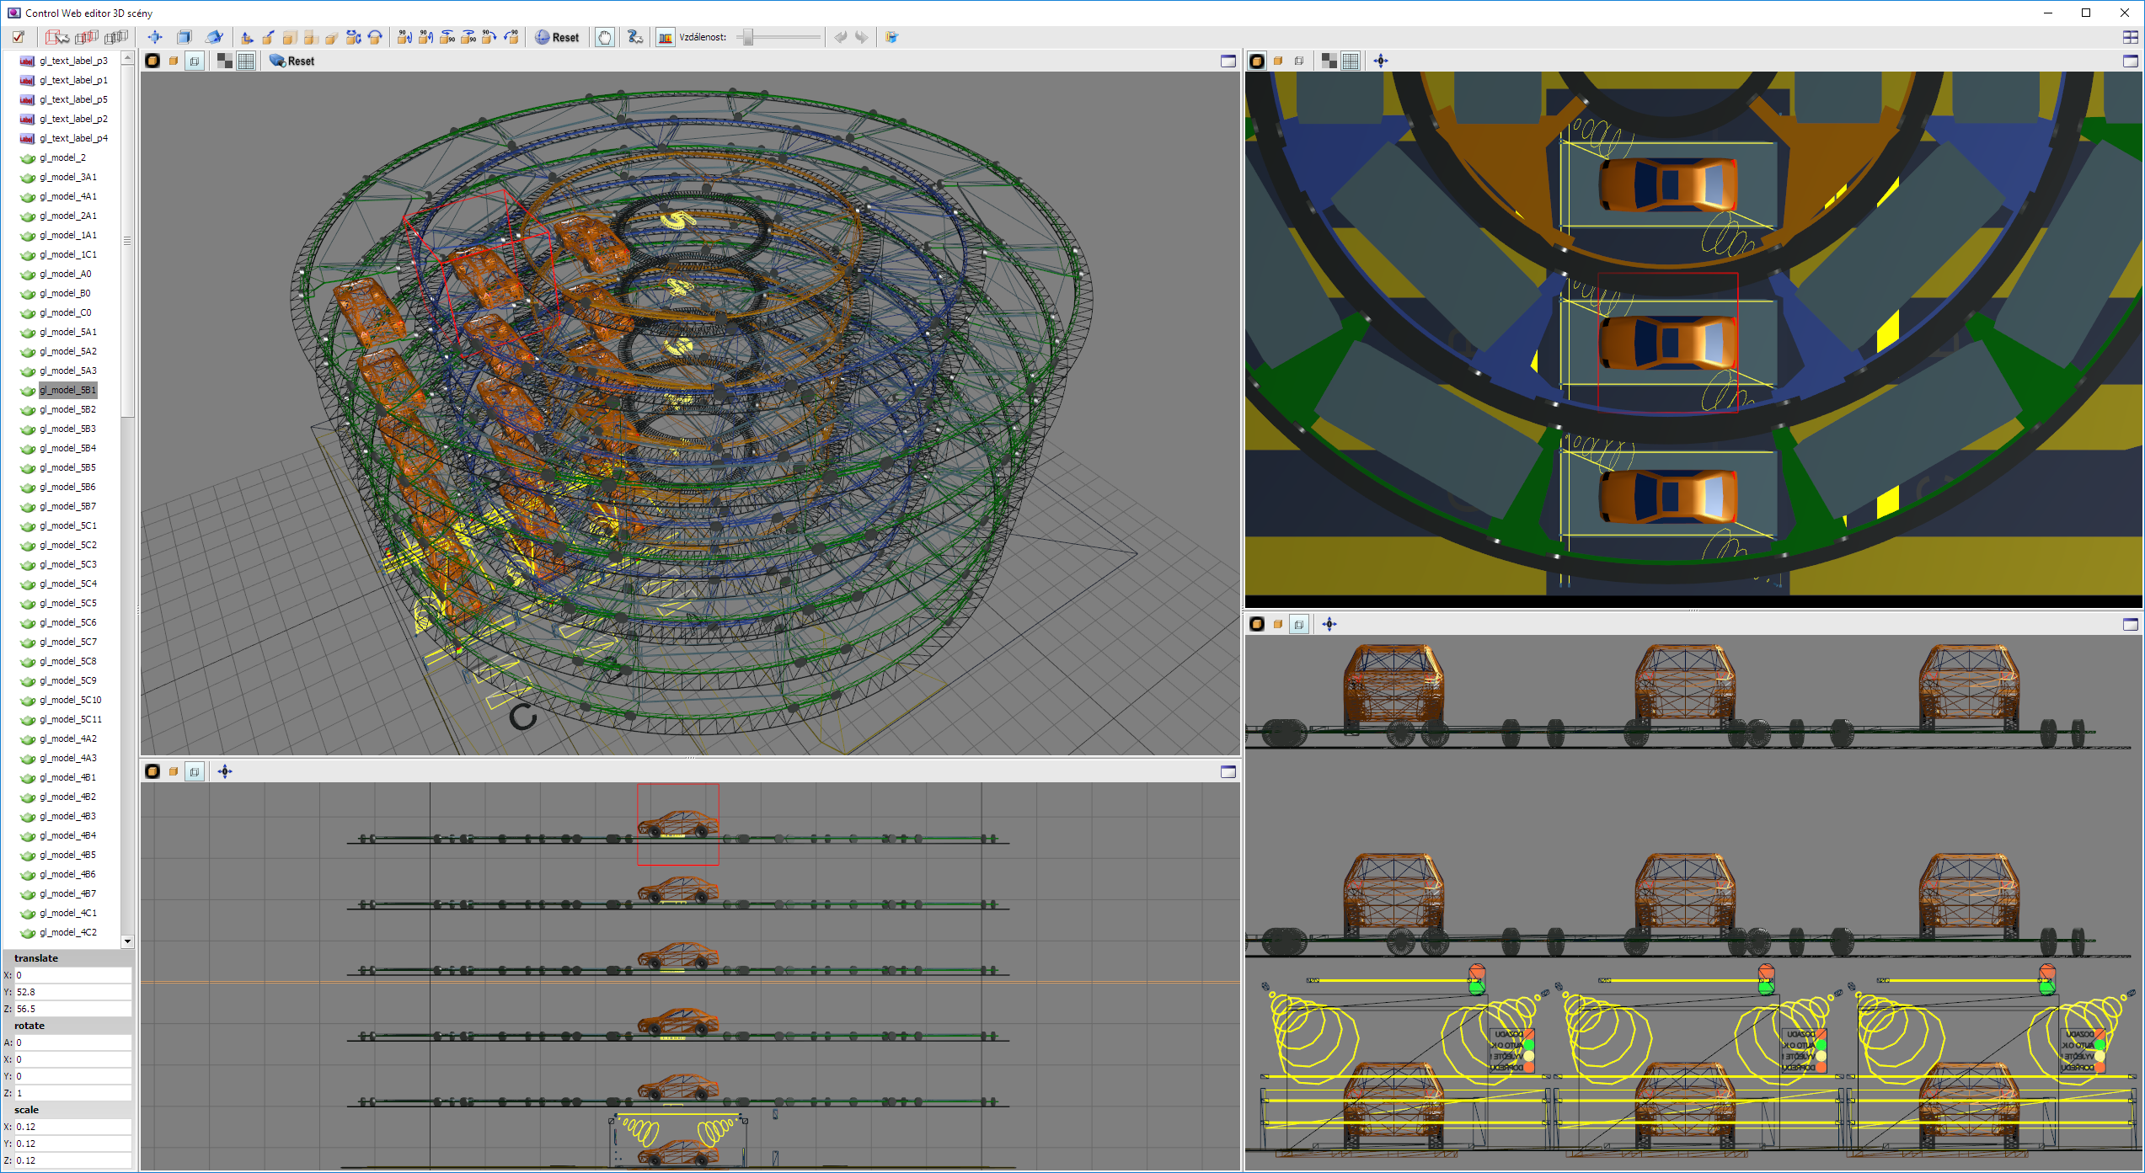Image resolution: width=2145 pixels, height=1173 pixels.
Task: Click the redo arrow icon
Action: [861, 37]
